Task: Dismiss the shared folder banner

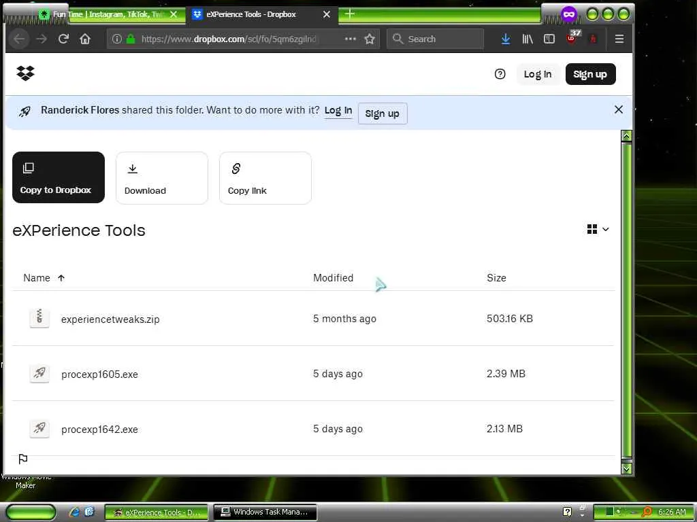Action: pyautogui.click(x=618, y=109)
